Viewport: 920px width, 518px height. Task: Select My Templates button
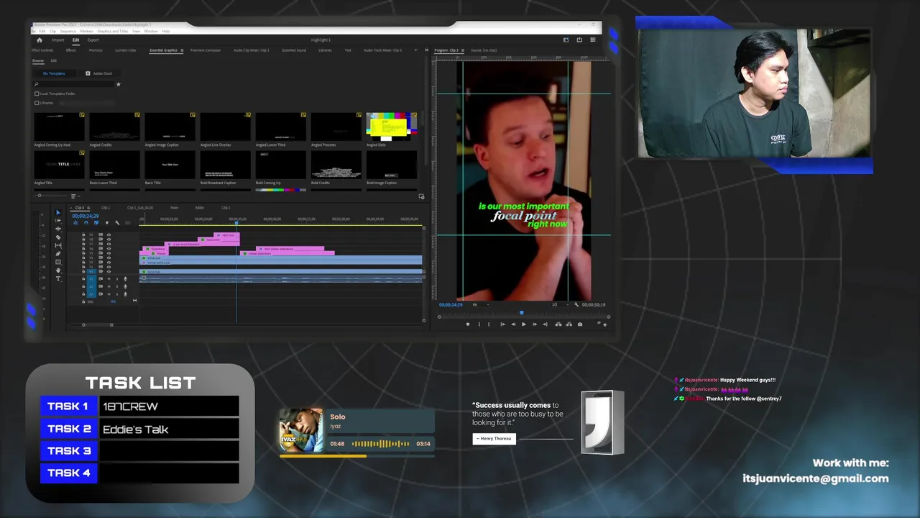(x=54, y=73)
